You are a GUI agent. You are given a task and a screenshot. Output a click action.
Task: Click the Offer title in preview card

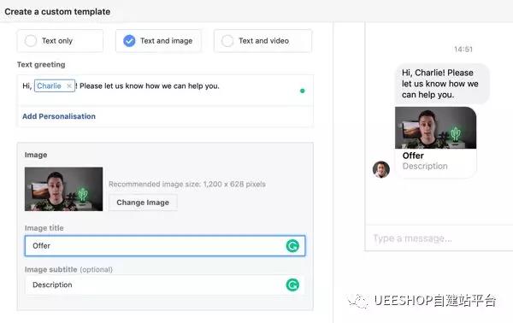click(x=413, y=156)
